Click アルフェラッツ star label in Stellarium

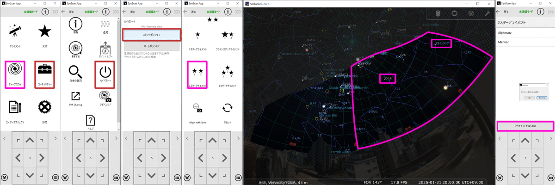point(441,43)
